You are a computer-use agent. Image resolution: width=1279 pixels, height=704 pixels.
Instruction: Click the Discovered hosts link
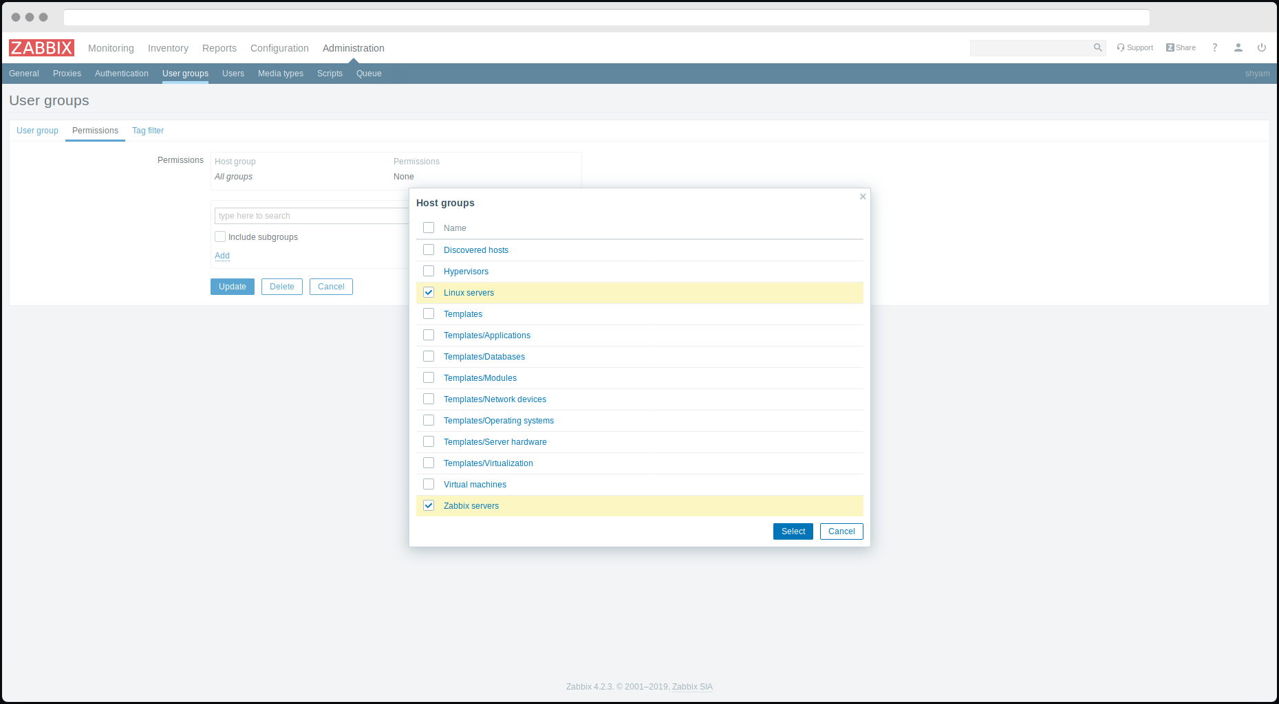[x=476, y=250]
